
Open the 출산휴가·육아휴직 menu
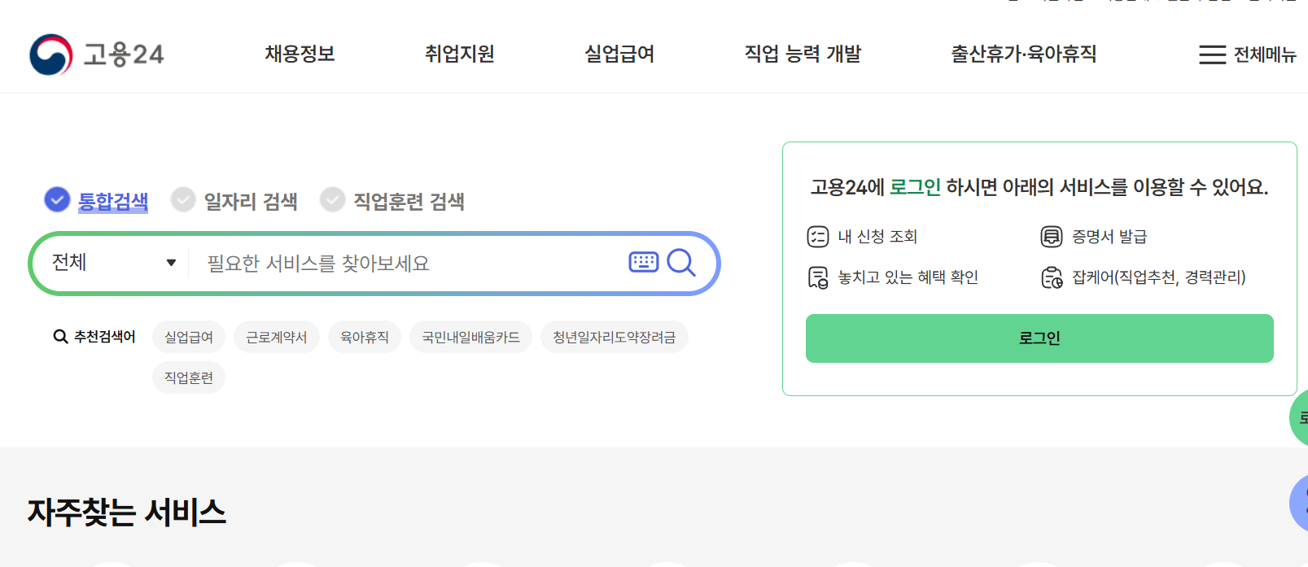[1024, 54]
